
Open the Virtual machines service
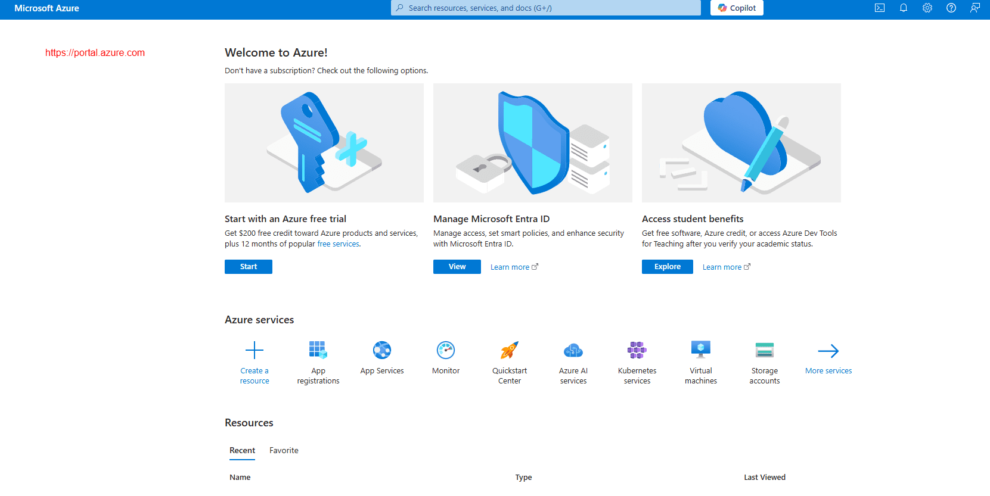(x=700, y=350)
